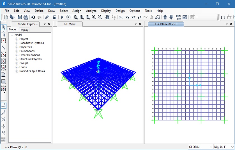
Task: Return to previous zoom level
Action: [x=88, y=17]
